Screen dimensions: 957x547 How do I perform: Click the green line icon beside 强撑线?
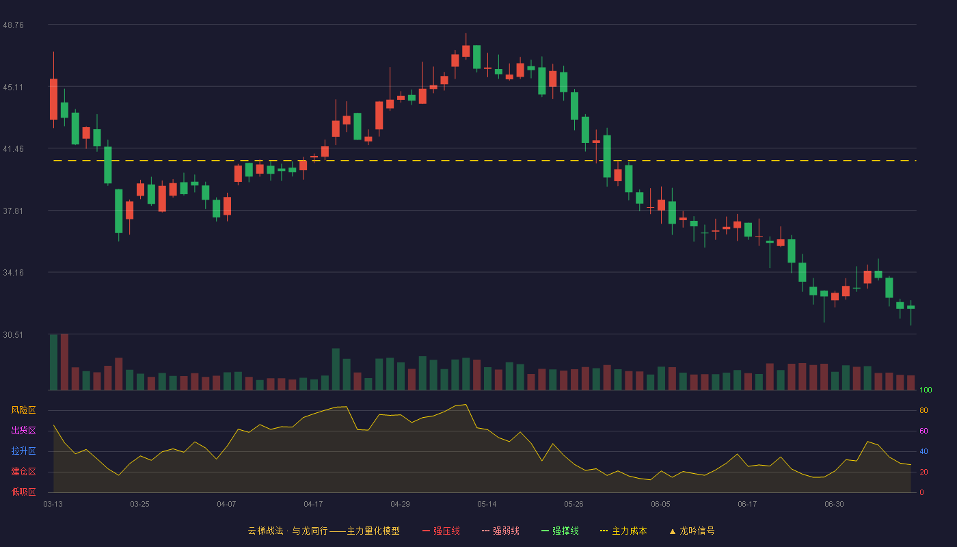pos(545,531)
